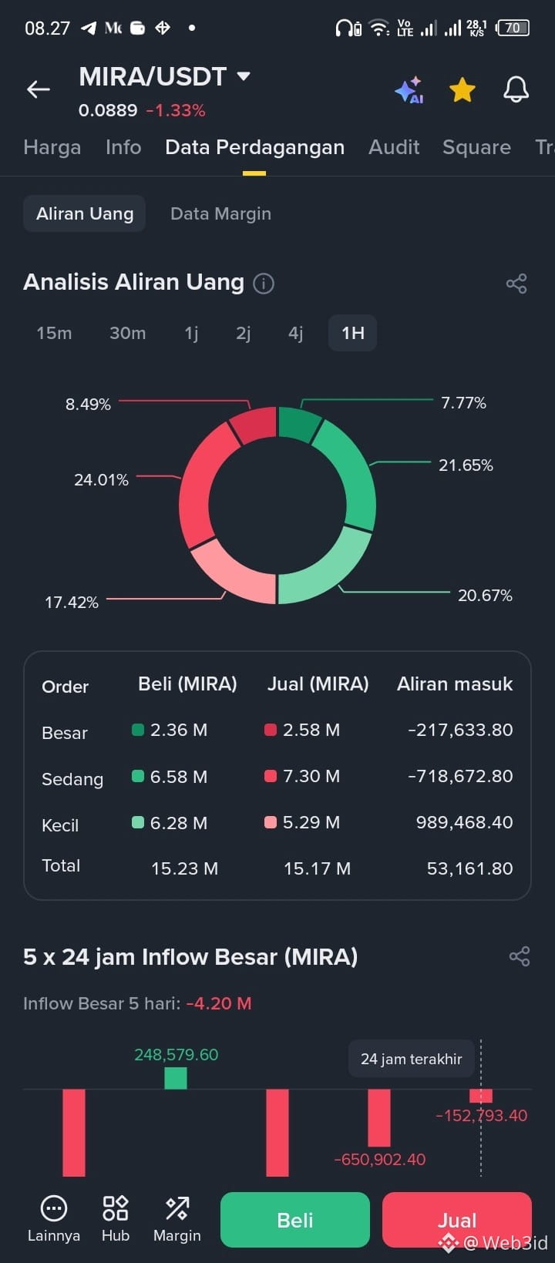
Task: Tap the -152,793.40 latest inflow bar
Action: pyautogui.click(x=481, y=1095)
